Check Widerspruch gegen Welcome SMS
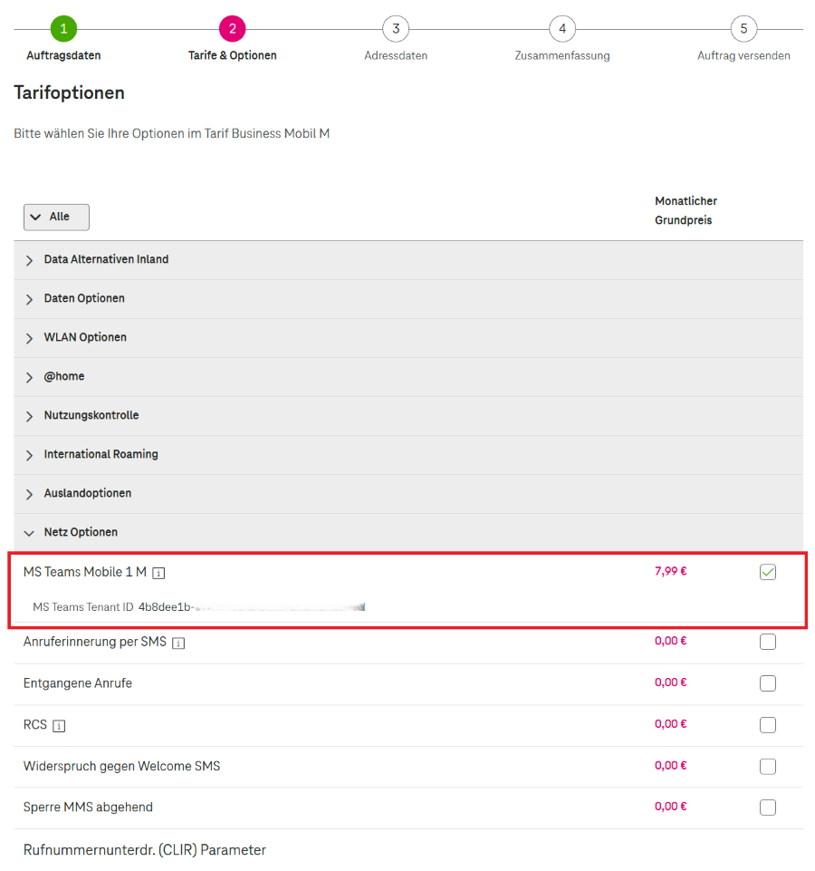Image resolution: width=815 pixels, height=871 pixels. pos(768,767)
